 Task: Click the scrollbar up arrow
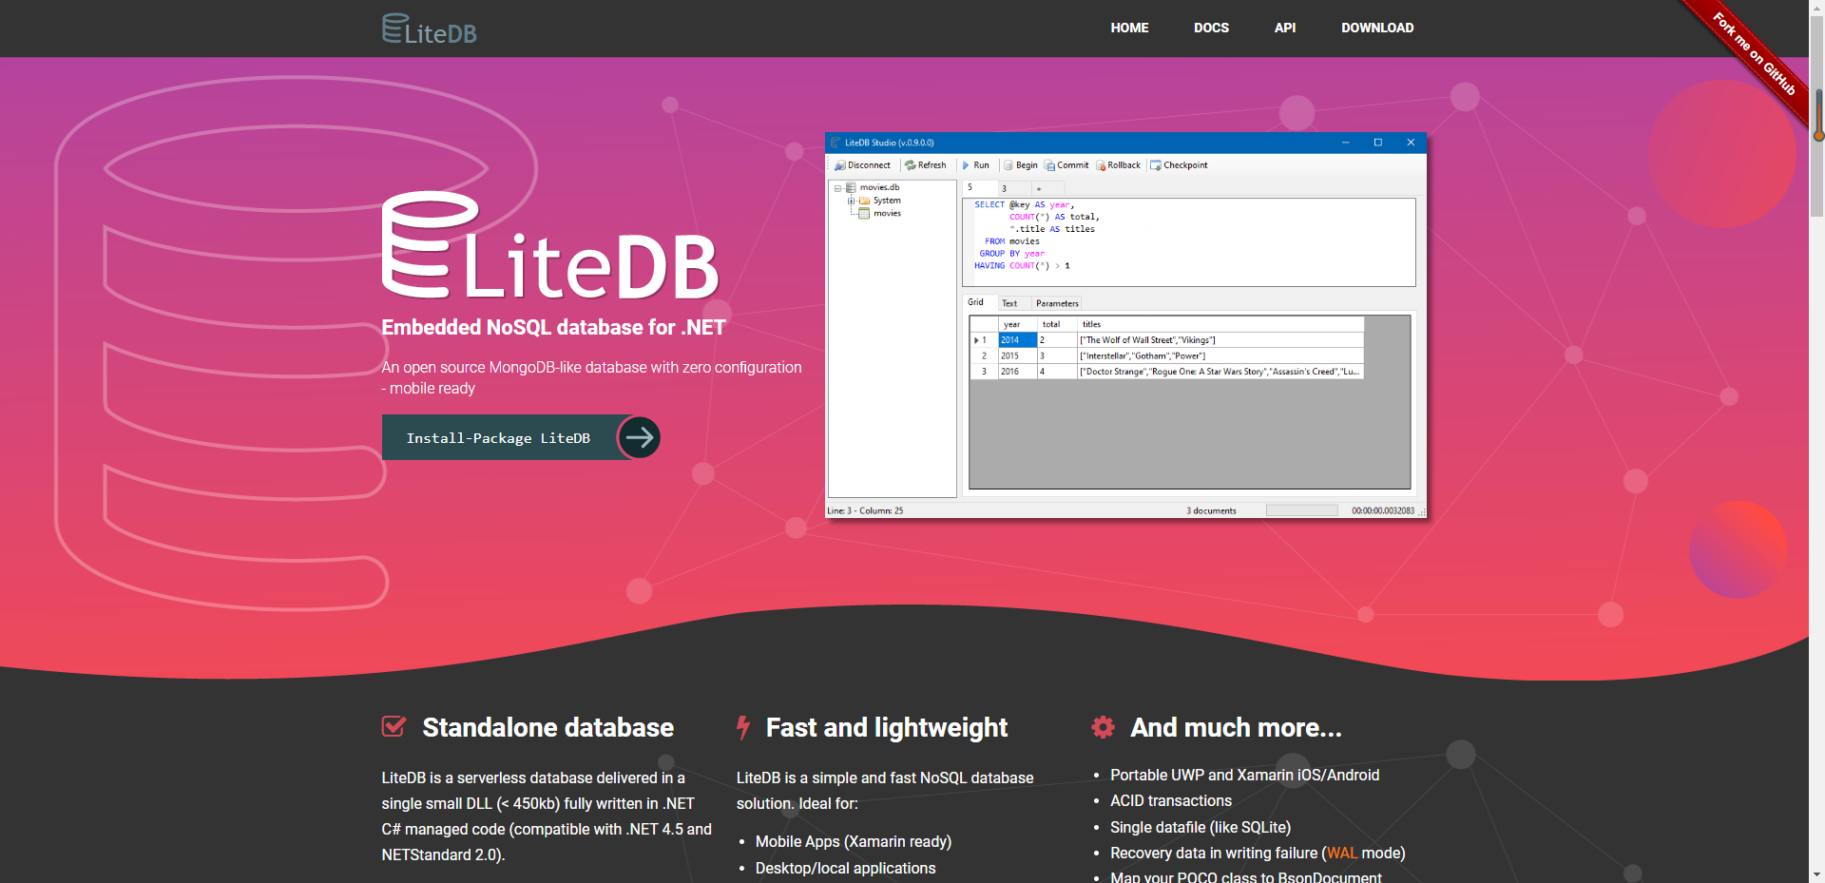(1817, 8)
